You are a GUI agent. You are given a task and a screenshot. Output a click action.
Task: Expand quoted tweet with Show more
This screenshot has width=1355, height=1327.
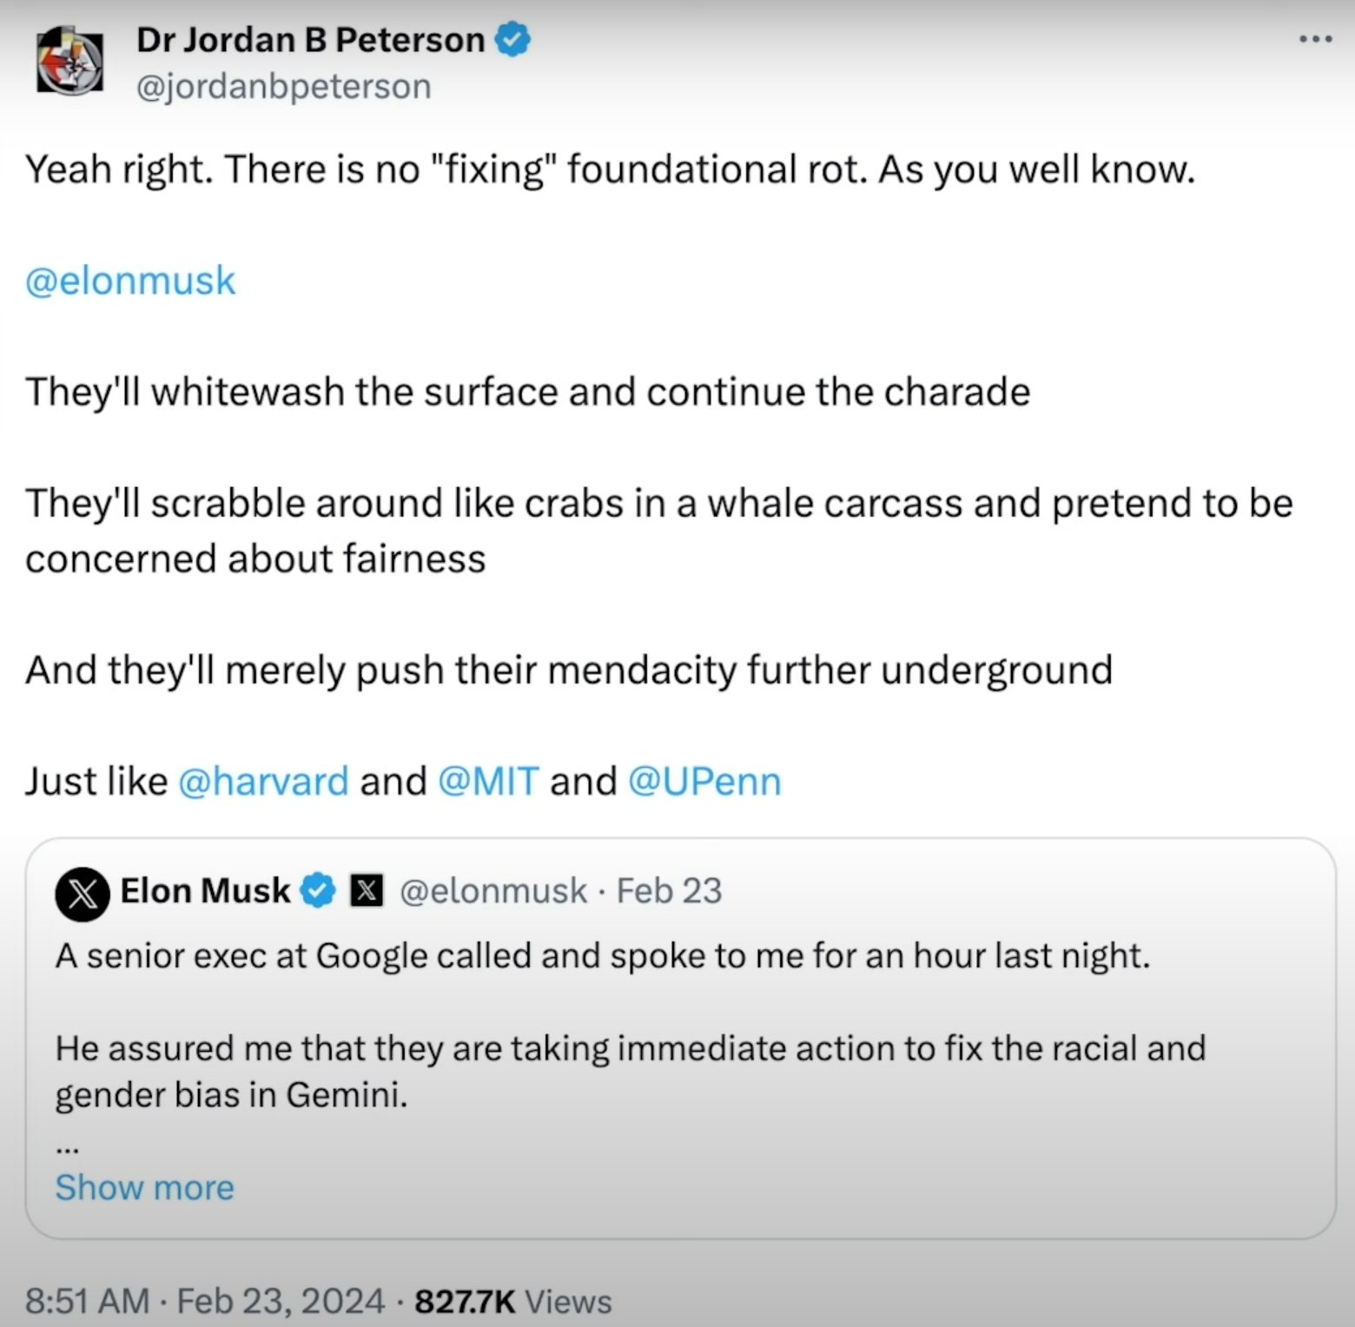[x=144, y=1187]
